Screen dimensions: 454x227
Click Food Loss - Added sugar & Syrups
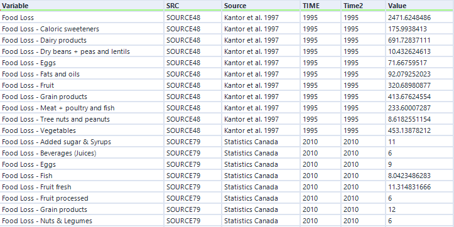(82, 142)
